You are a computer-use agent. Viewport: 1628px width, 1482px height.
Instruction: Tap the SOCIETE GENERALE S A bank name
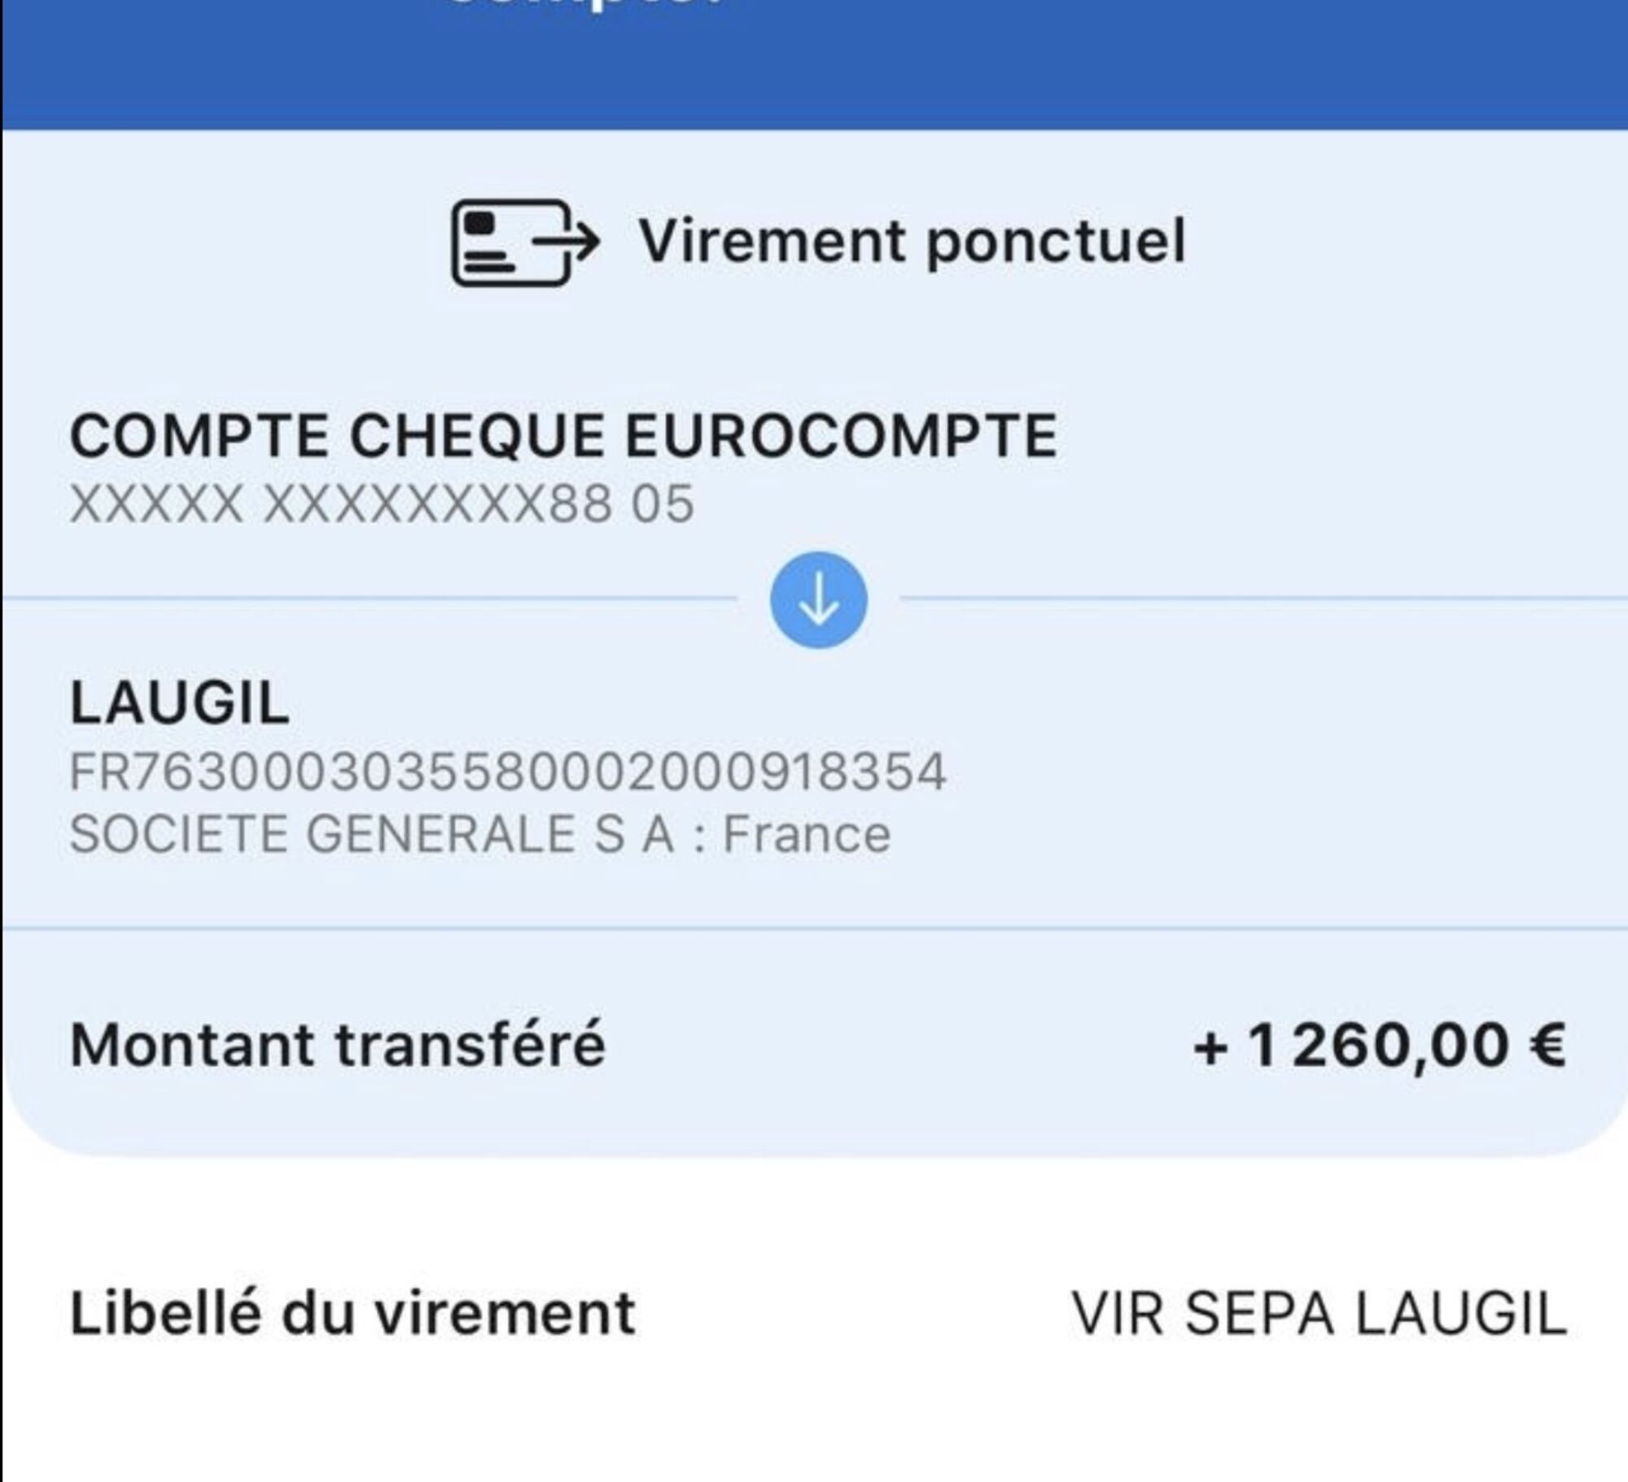click(371, 835)
